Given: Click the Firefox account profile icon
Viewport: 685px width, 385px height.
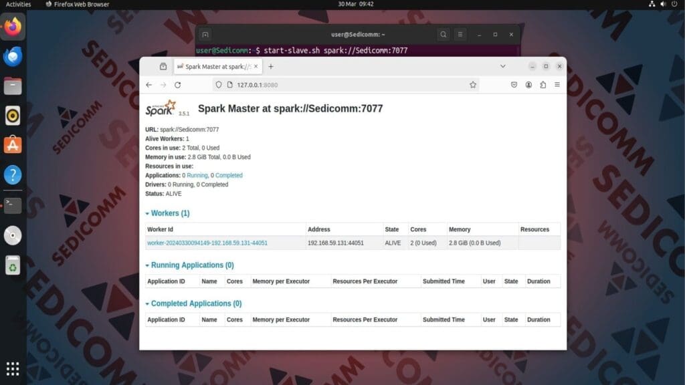Looking at the screenshot, I should click(x=528, y=85).
